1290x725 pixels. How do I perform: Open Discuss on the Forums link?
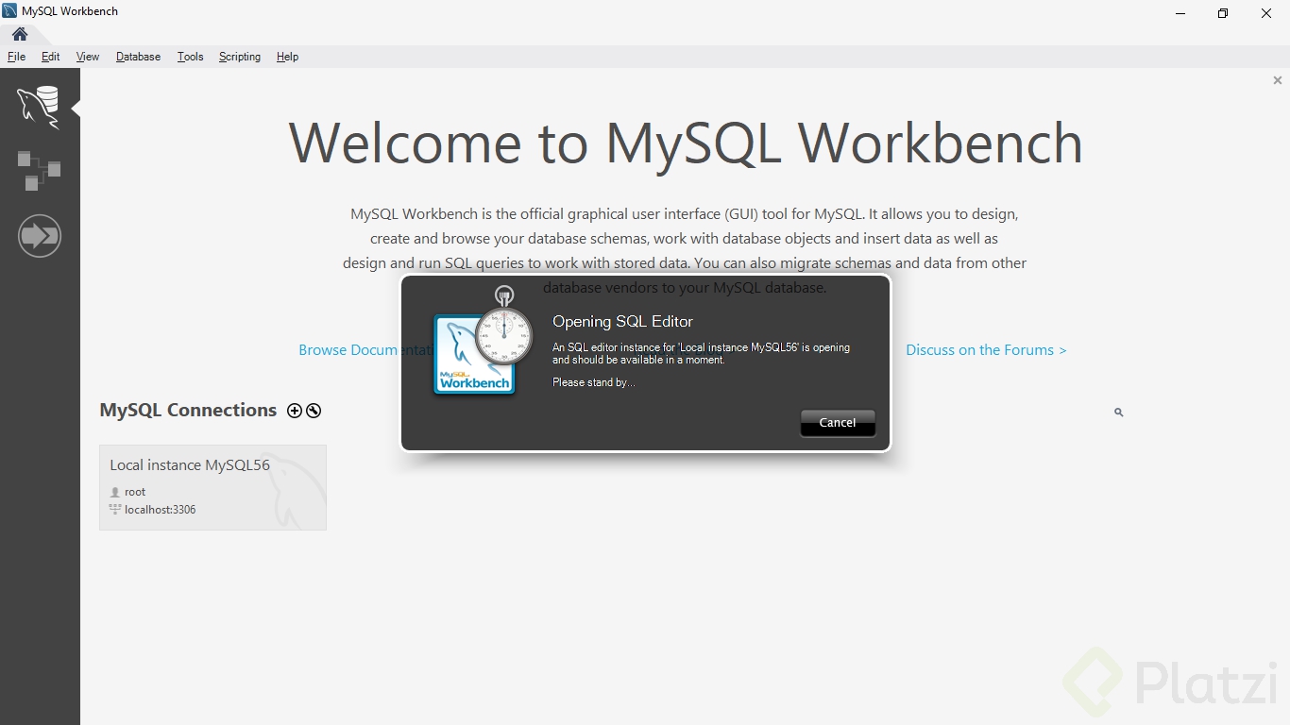point(986,350)
